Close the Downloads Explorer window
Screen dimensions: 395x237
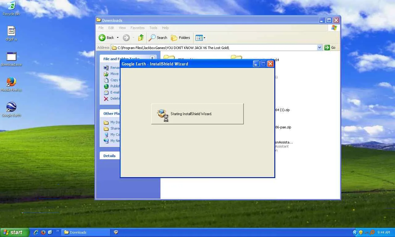tap(336, 20)
